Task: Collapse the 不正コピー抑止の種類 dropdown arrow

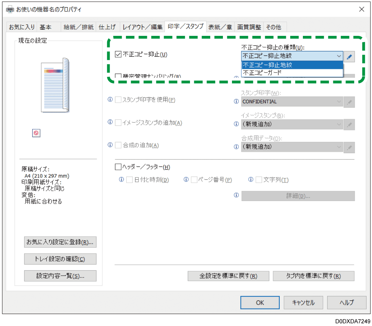Action: [x=339, y=56]
